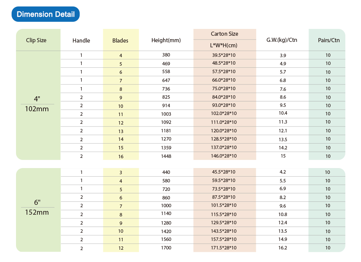Click height value 825
This screenshot has width=361, height=262.
point(166,97)
